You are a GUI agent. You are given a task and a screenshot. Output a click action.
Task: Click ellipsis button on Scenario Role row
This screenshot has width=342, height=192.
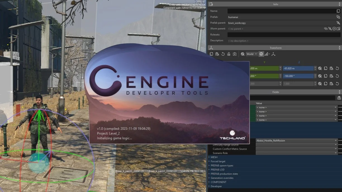click(340, 153)
